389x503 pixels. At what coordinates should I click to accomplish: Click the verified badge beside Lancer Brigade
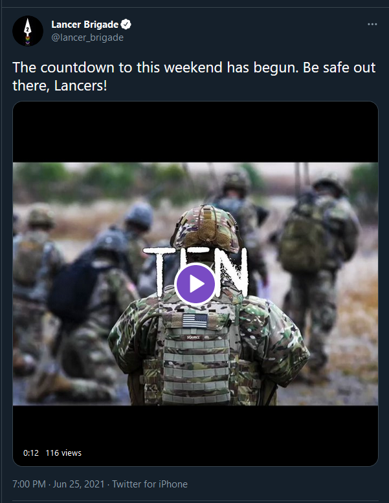(x=126, y=25)
